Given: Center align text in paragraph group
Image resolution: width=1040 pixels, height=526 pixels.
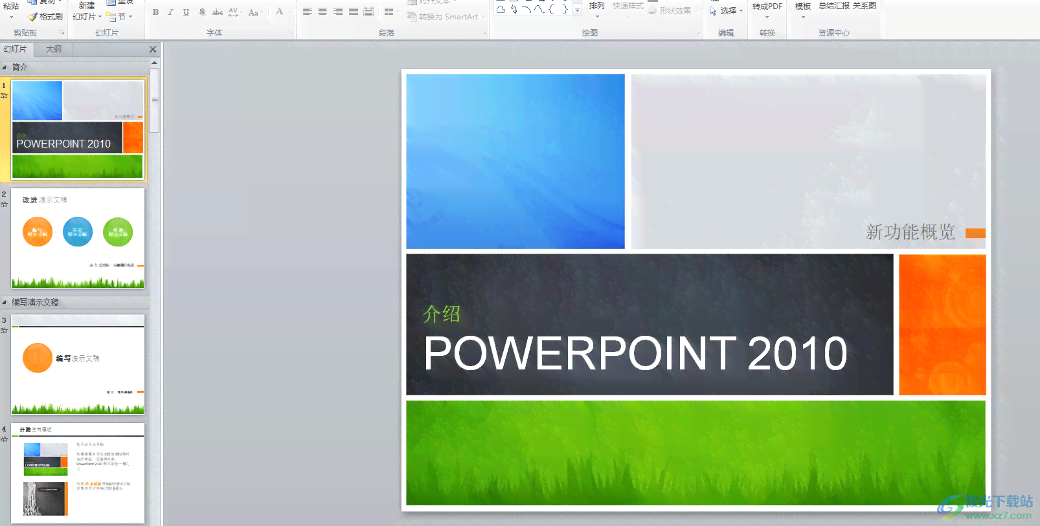Looking at the screenshot, I should pos(322,12).
